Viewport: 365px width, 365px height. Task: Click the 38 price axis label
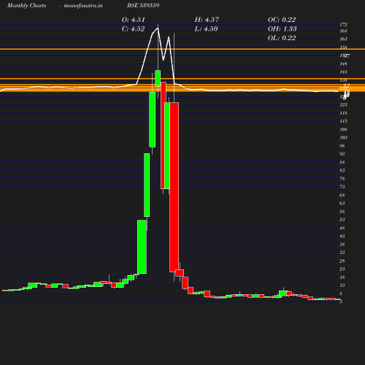pyautogui.click(x=342, y=245)
